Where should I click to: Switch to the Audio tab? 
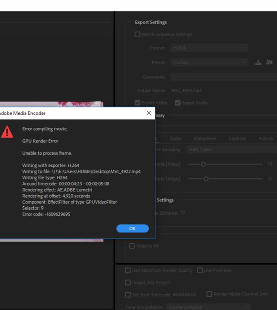176,139
